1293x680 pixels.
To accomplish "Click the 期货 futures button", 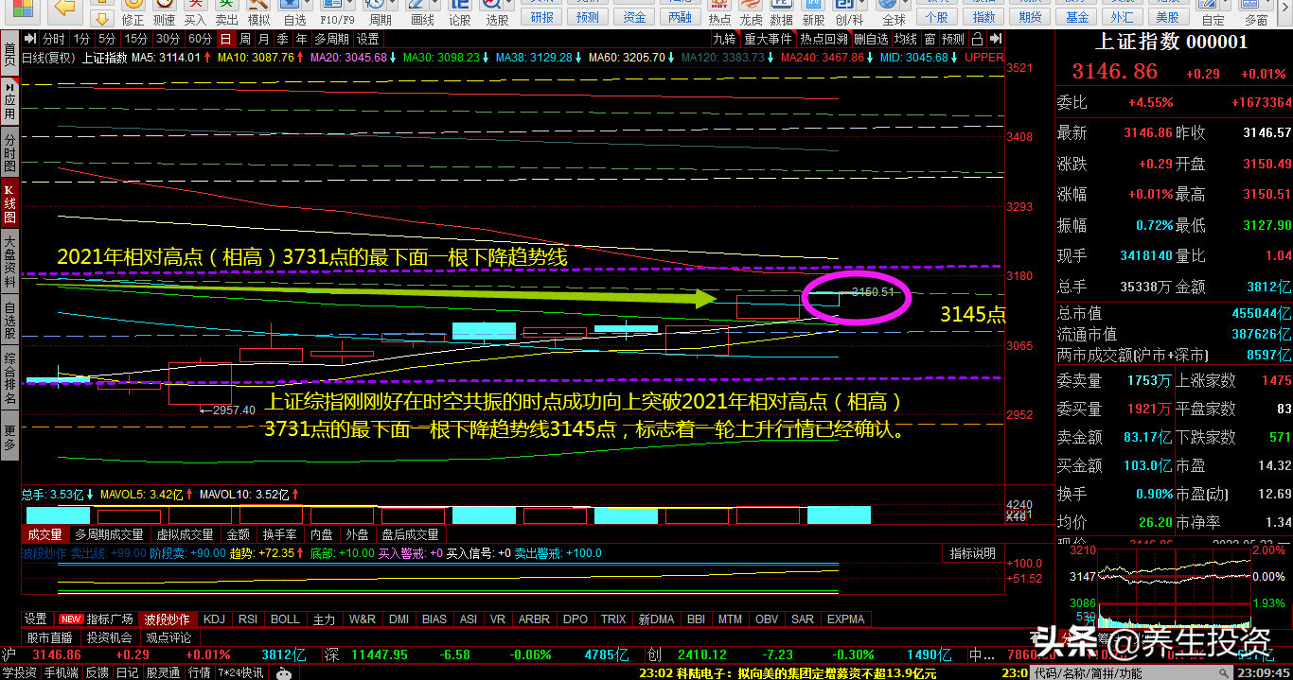I will [1031, 17].
